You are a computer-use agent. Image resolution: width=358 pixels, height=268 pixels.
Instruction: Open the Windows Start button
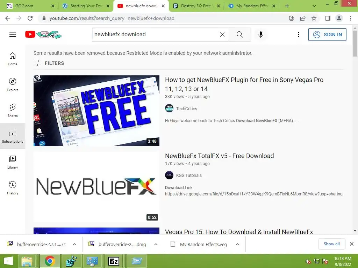point(8,261)
